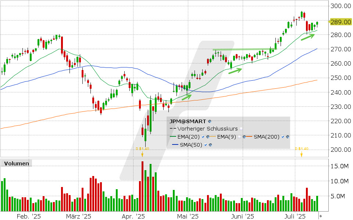
Task: Enable the Vorheriger Schlusskurs checkbox
Action: point(241,129)
